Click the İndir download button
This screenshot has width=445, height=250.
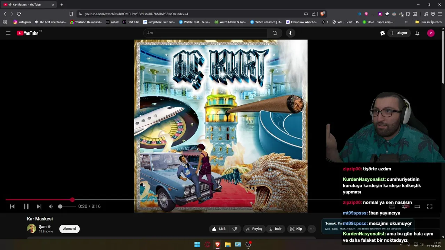click(x=275, y=229)
